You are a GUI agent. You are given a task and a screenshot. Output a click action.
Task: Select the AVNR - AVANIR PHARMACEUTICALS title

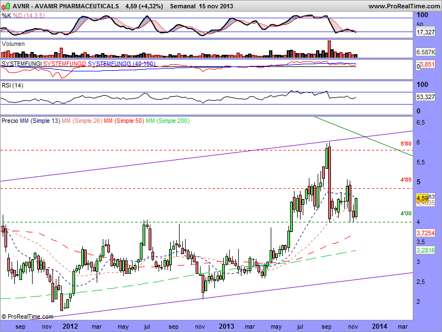coord(65,6)
